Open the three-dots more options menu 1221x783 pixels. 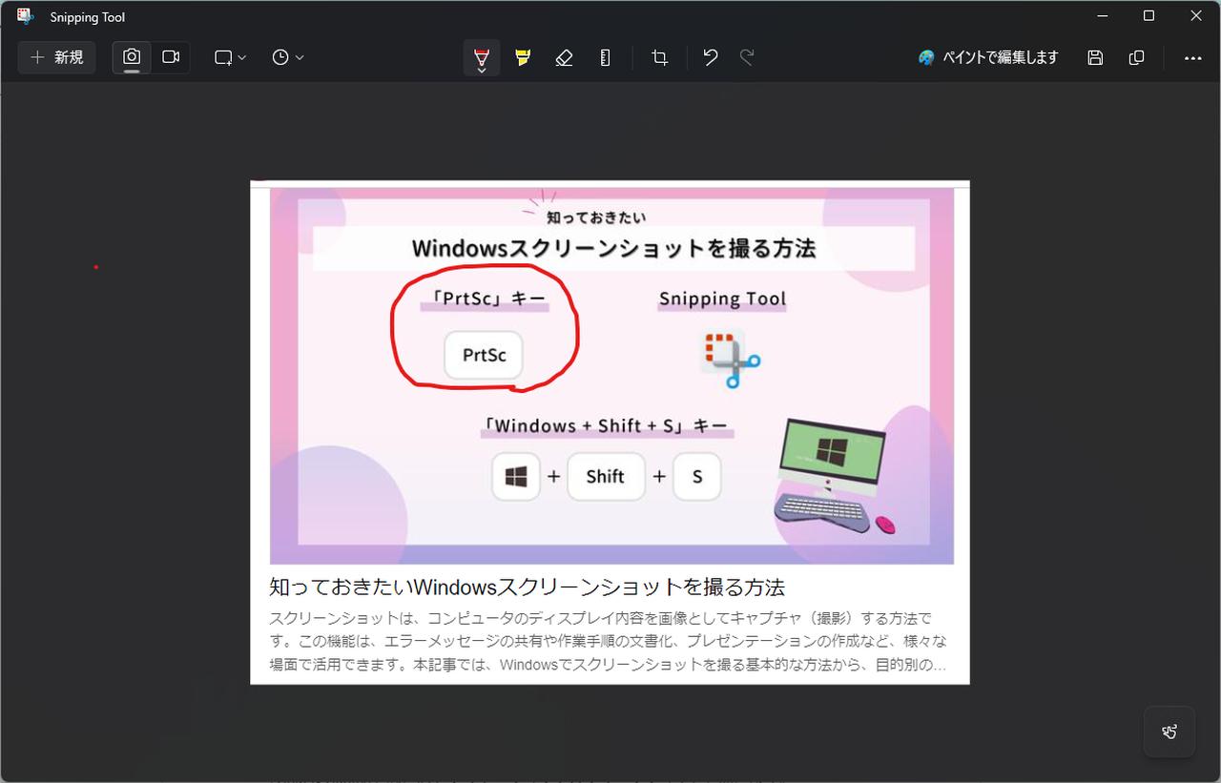[1192, 57]
